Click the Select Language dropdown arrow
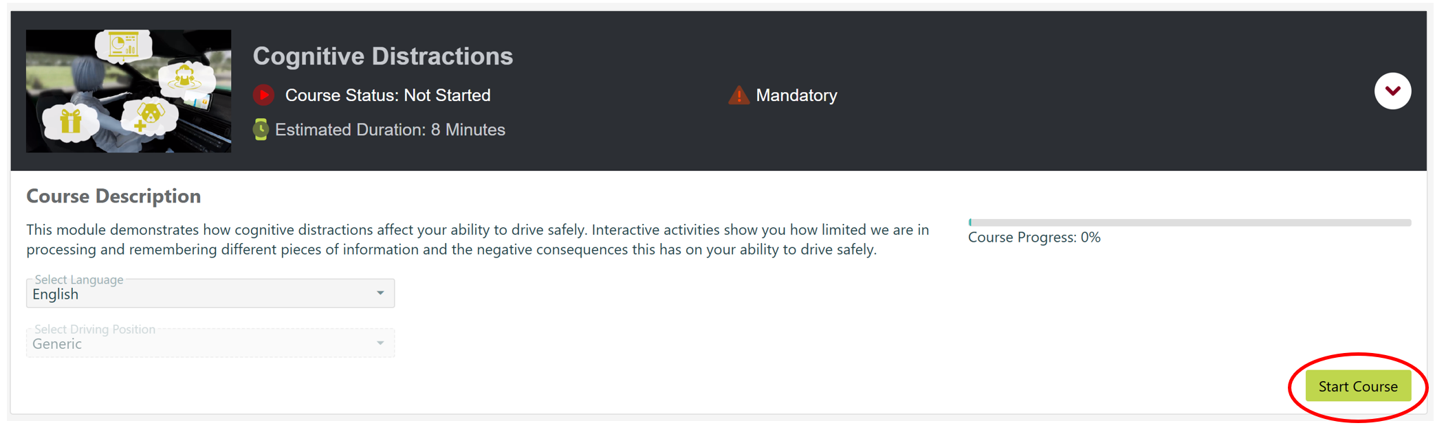This screenshot has height=432, width=1435. 380,293
